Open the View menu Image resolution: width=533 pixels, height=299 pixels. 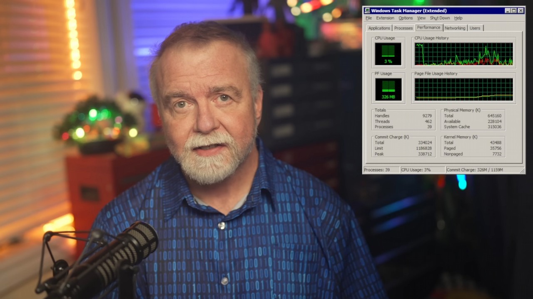421,18
